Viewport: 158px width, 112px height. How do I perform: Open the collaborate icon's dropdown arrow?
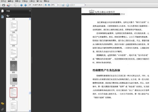(x=11, y=5)
